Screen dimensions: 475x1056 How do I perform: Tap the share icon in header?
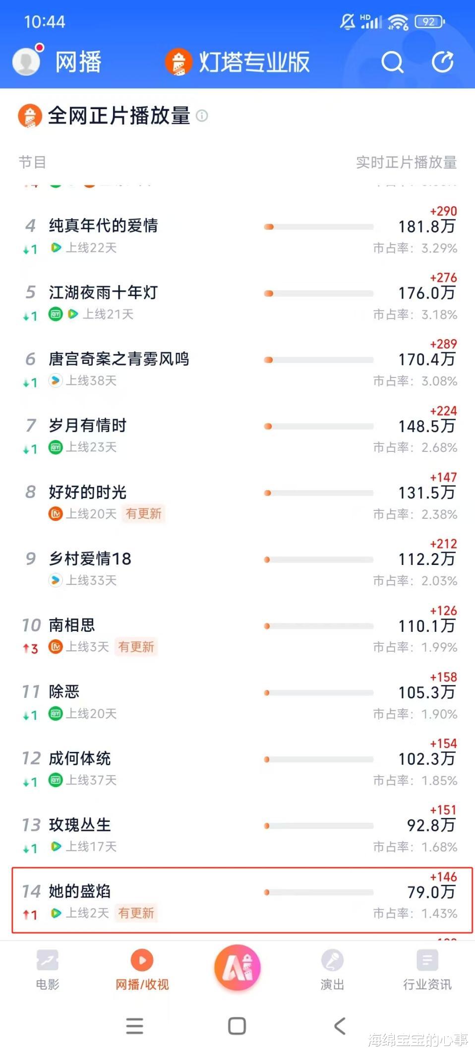[442, 62]
